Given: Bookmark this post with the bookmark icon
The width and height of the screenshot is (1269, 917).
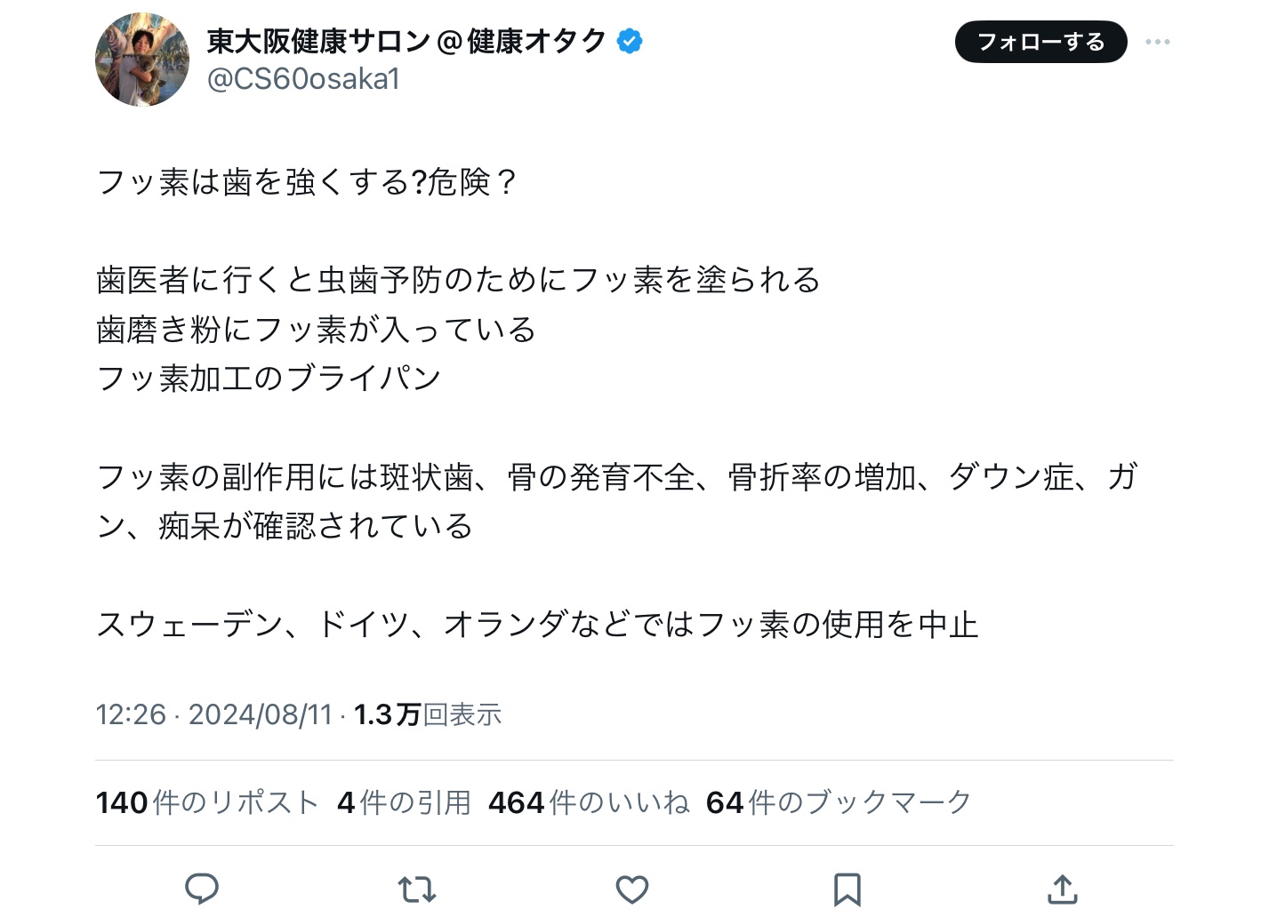Looking at the screenshot, I should 847,889.
